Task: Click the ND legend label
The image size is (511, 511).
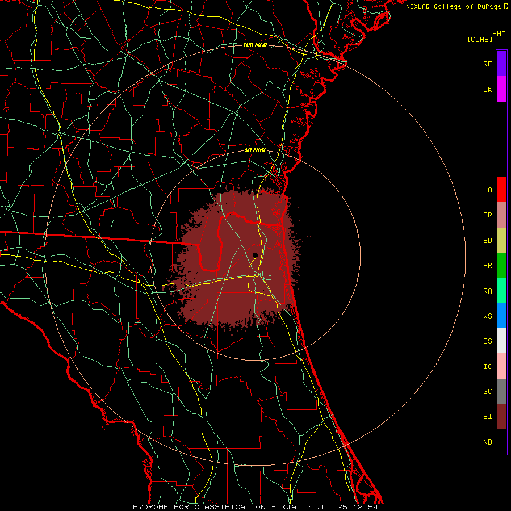Action: (x=488, y=442)
